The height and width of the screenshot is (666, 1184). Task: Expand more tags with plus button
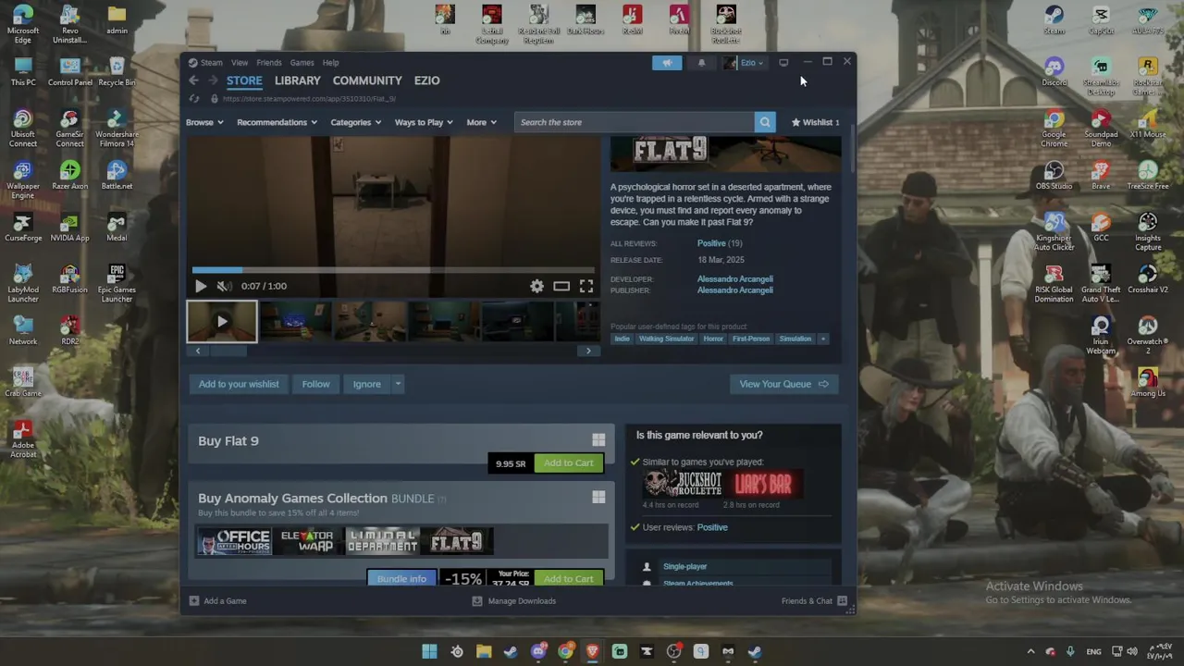point(822,339)
